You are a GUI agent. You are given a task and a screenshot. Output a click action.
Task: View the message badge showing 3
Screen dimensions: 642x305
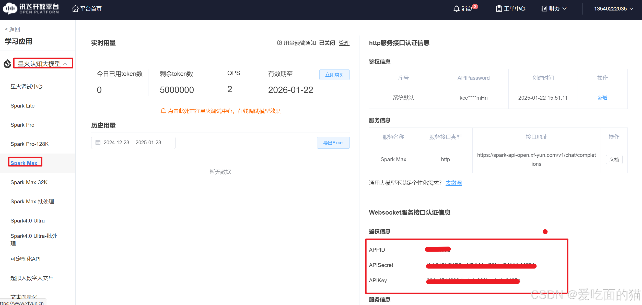[x=475, y=6]
